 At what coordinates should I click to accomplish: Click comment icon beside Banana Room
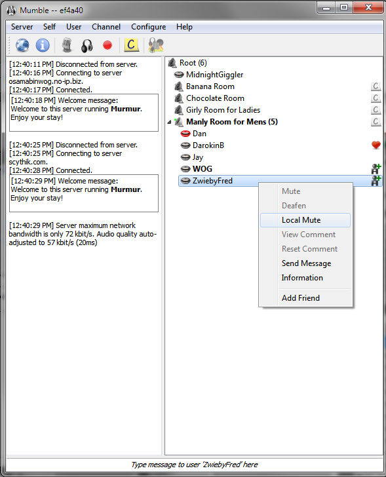pyautogui.click(x=376, y=86)
